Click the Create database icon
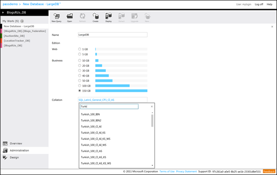Viewport: 277px width, 175px height. click(x=95, y=17)
